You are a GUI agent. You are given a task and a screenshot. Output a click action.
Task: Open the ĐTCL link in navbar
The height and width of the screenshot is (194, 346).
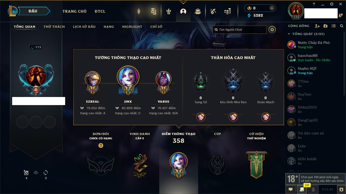tap(100, 11)
